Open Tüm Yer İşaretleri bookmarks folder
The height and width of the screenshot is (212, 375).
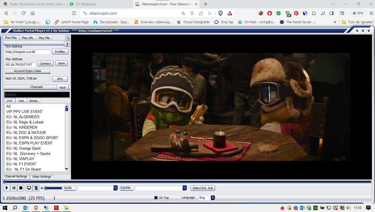(357, 22)
